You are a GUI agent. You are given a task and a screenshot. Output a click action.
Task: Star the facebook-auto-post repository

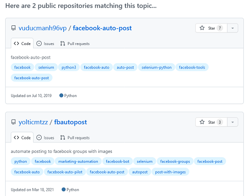211,28
